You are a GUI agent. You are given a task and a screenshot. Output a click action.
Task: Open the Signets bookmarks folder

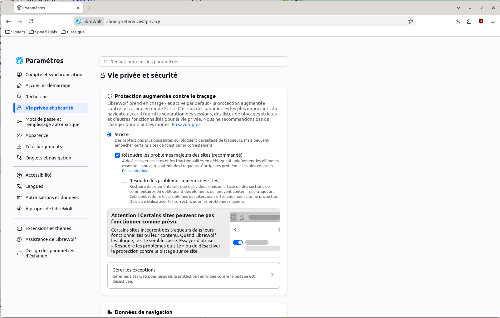(x=15, y=32)
